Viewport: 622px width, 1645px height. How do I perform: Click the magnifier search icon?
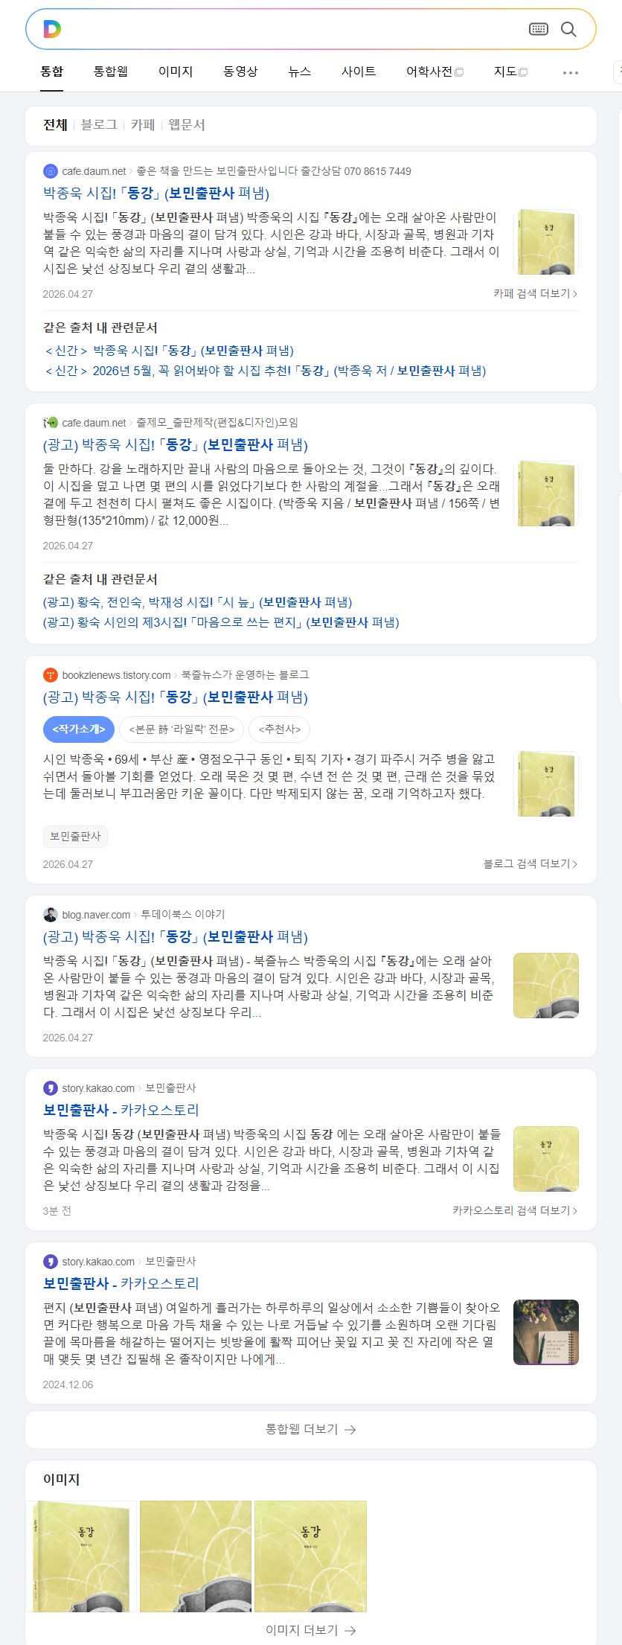(x=568, y=29)
